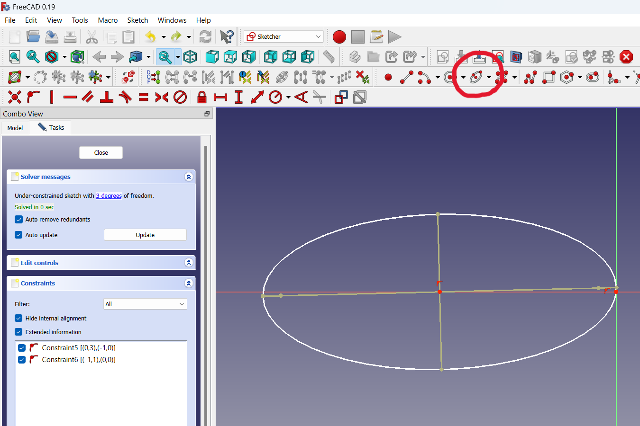Viewport: 640px width, 426px height.
Task: Select the Create line tool
Action: tap(407, 77)
